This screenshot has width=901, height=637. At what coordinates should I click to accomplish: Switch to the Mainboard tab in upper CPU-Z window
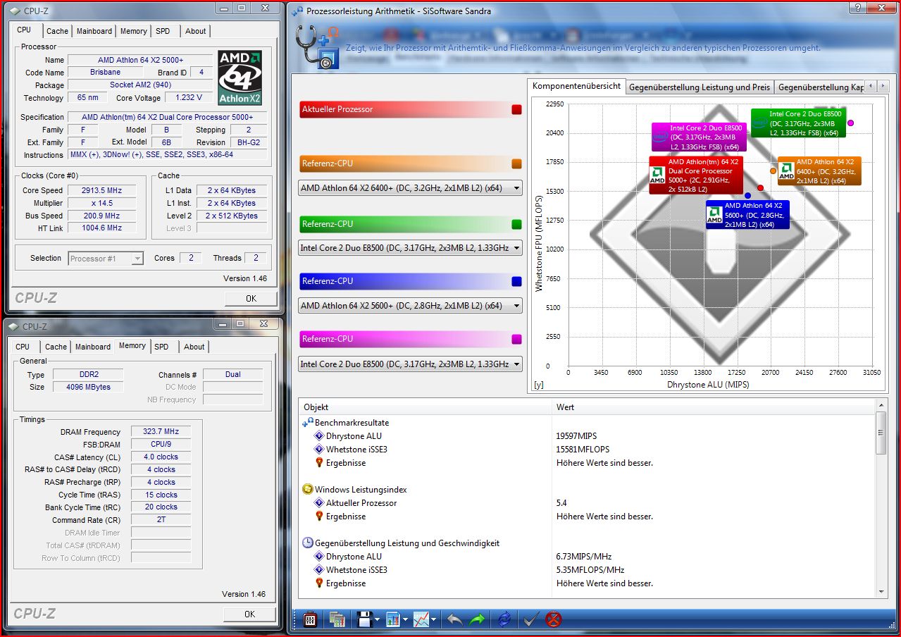(94, 31)
